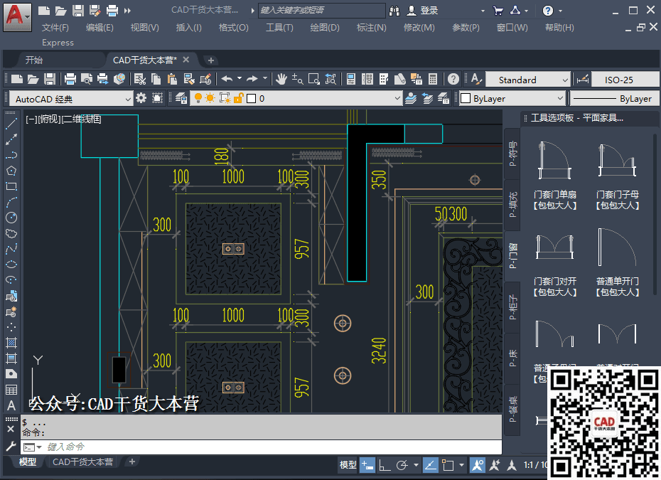Click the 门套门单扇 door block thumbnail
Image resolution: width=661 pixels, height=480 pixels.
pos(554,161)
